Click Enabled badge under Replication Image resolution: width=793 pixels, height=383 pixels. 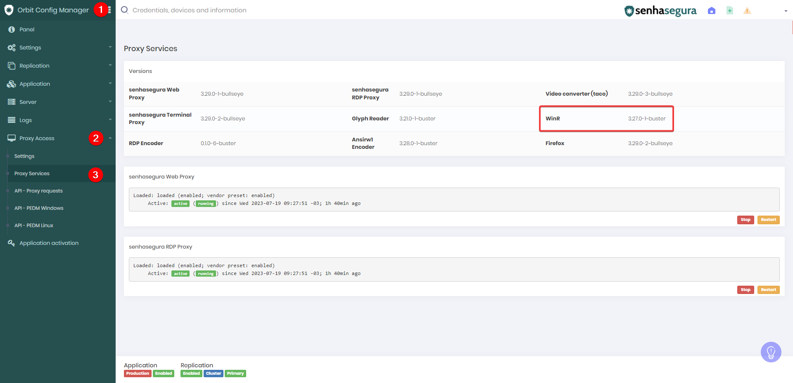(191, 374)
